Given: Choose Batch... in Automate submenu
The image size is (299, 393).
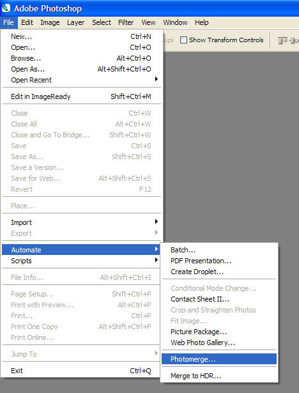Looking at the screenshot, I should [219, 250].
